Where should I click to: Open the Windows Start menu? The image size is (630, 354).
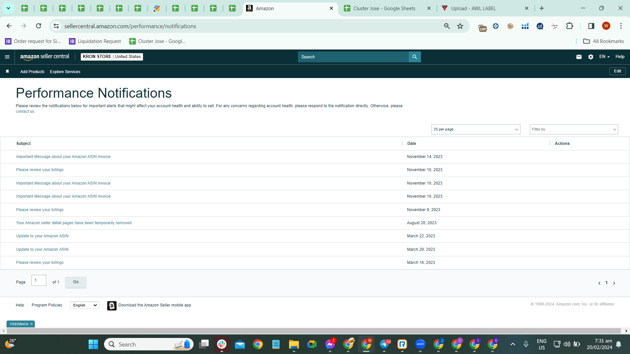(93, 344)
